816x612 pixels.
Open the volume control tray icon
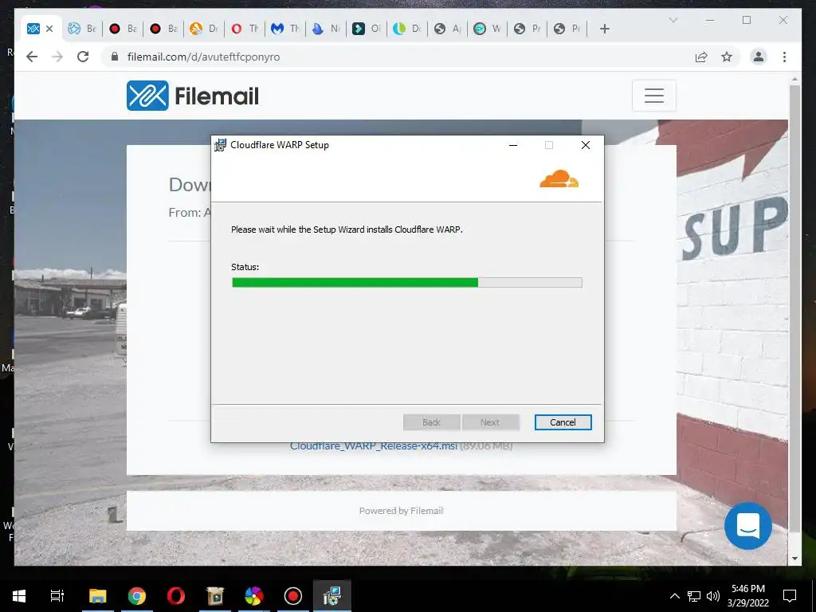tap(713, 596)
